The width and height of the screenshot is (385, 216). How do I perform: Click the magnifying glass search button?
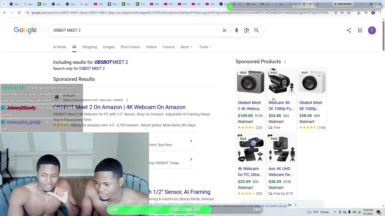click(x=257, y=30)
